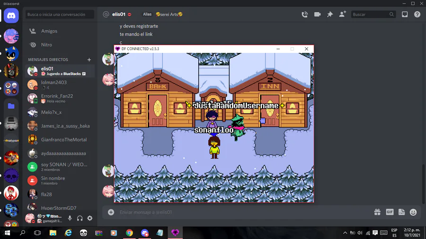Image resolution: width=426 pixels, height=239 pixels.
Task: Open chat with GianfrancoTheMortal
Action: (60, 139)
